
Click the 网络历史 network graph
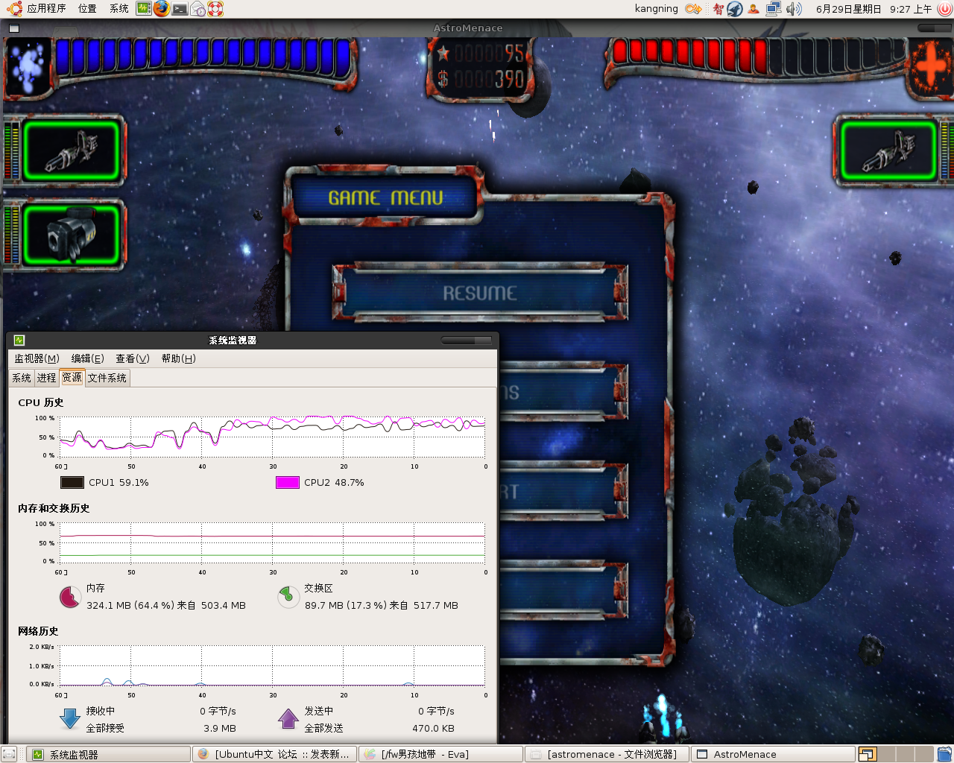pos(272,666)
